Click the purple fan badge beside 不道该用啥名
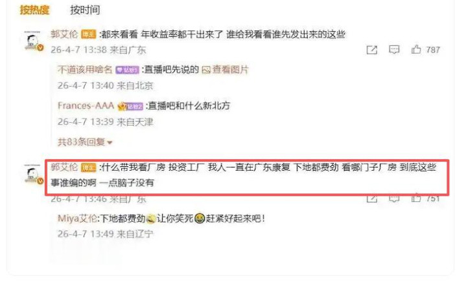The image size is (466, 291). (127, 70)
